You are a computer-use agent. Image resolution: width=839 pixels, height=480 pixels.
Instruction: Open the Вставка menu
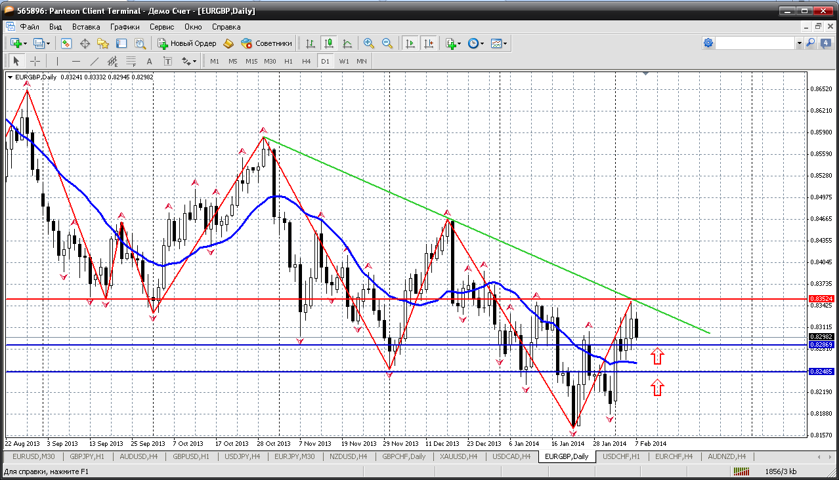tap(86, 27)
